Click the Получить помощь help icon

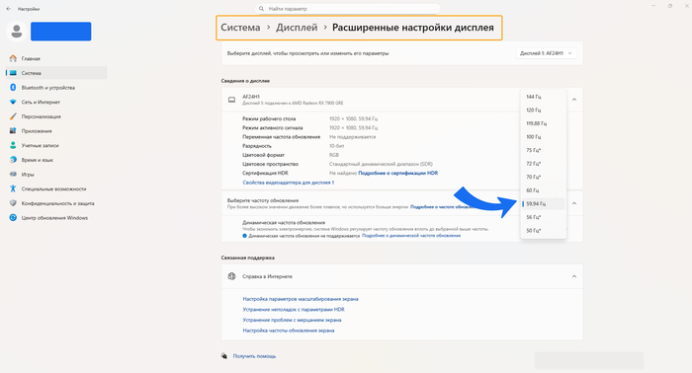224,356
